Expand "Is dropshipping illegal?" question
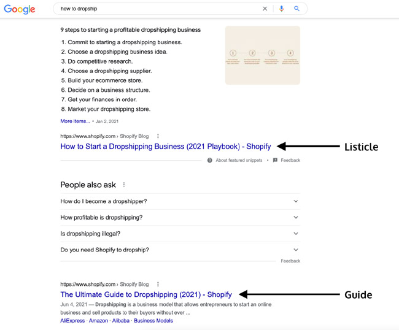The width and height of the screenshot is (399, 330). point(180,234)
